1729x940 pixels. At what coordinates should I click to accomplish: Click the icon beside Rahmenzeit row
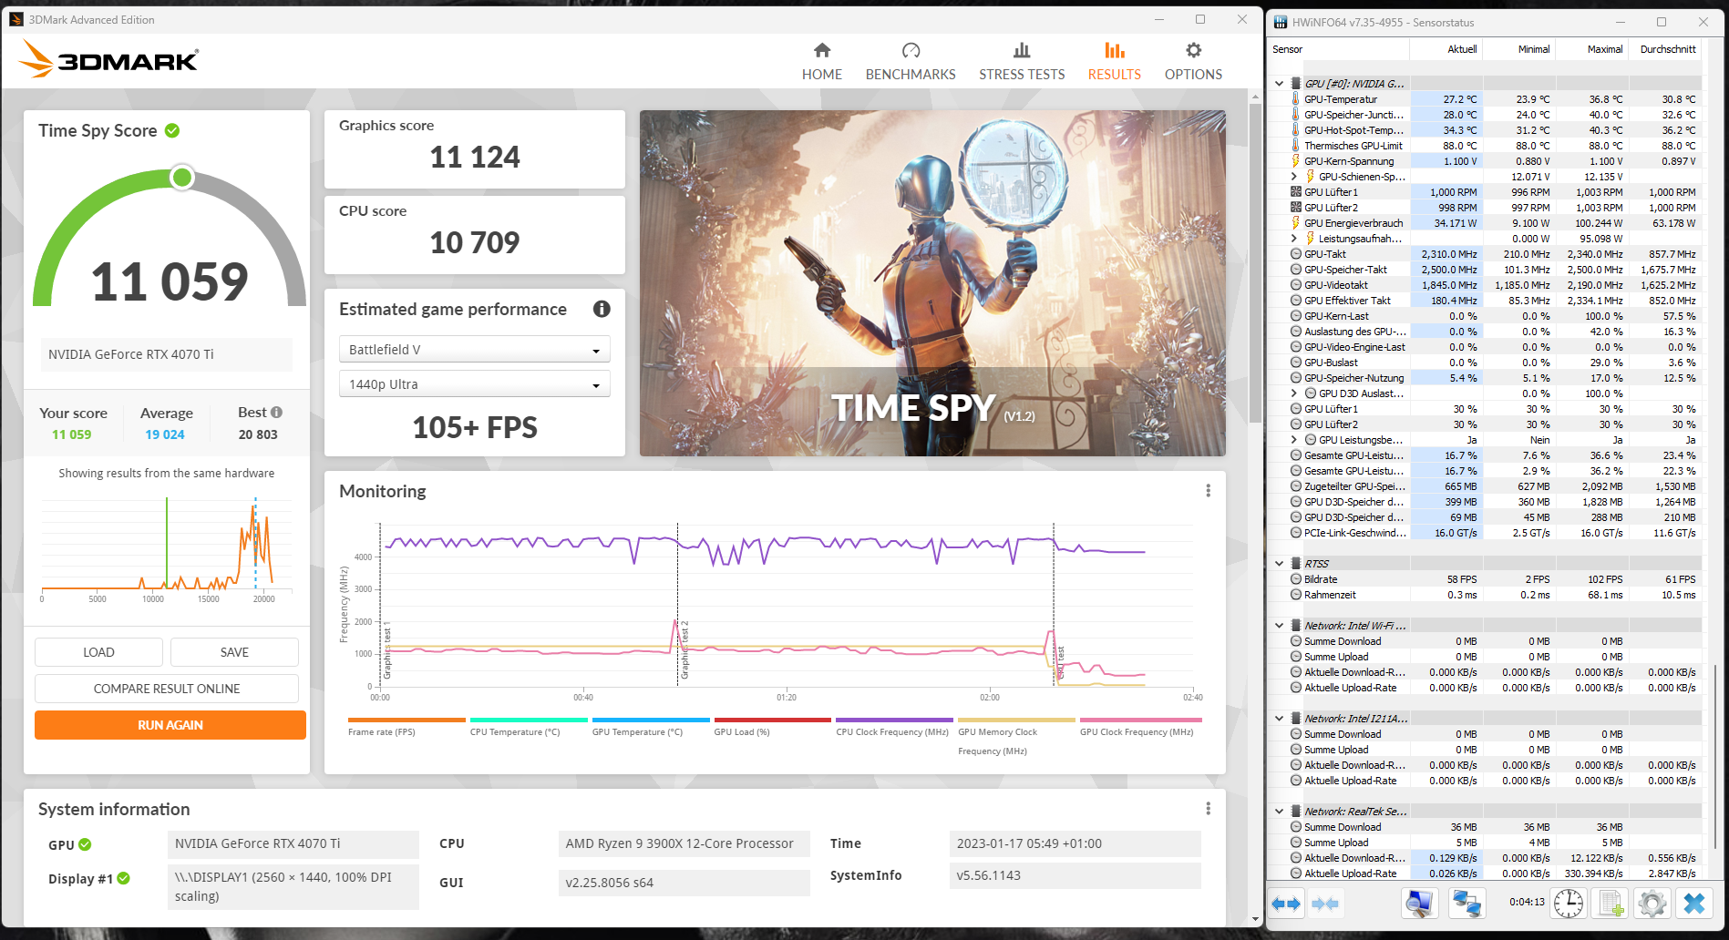coord(1295,595)
